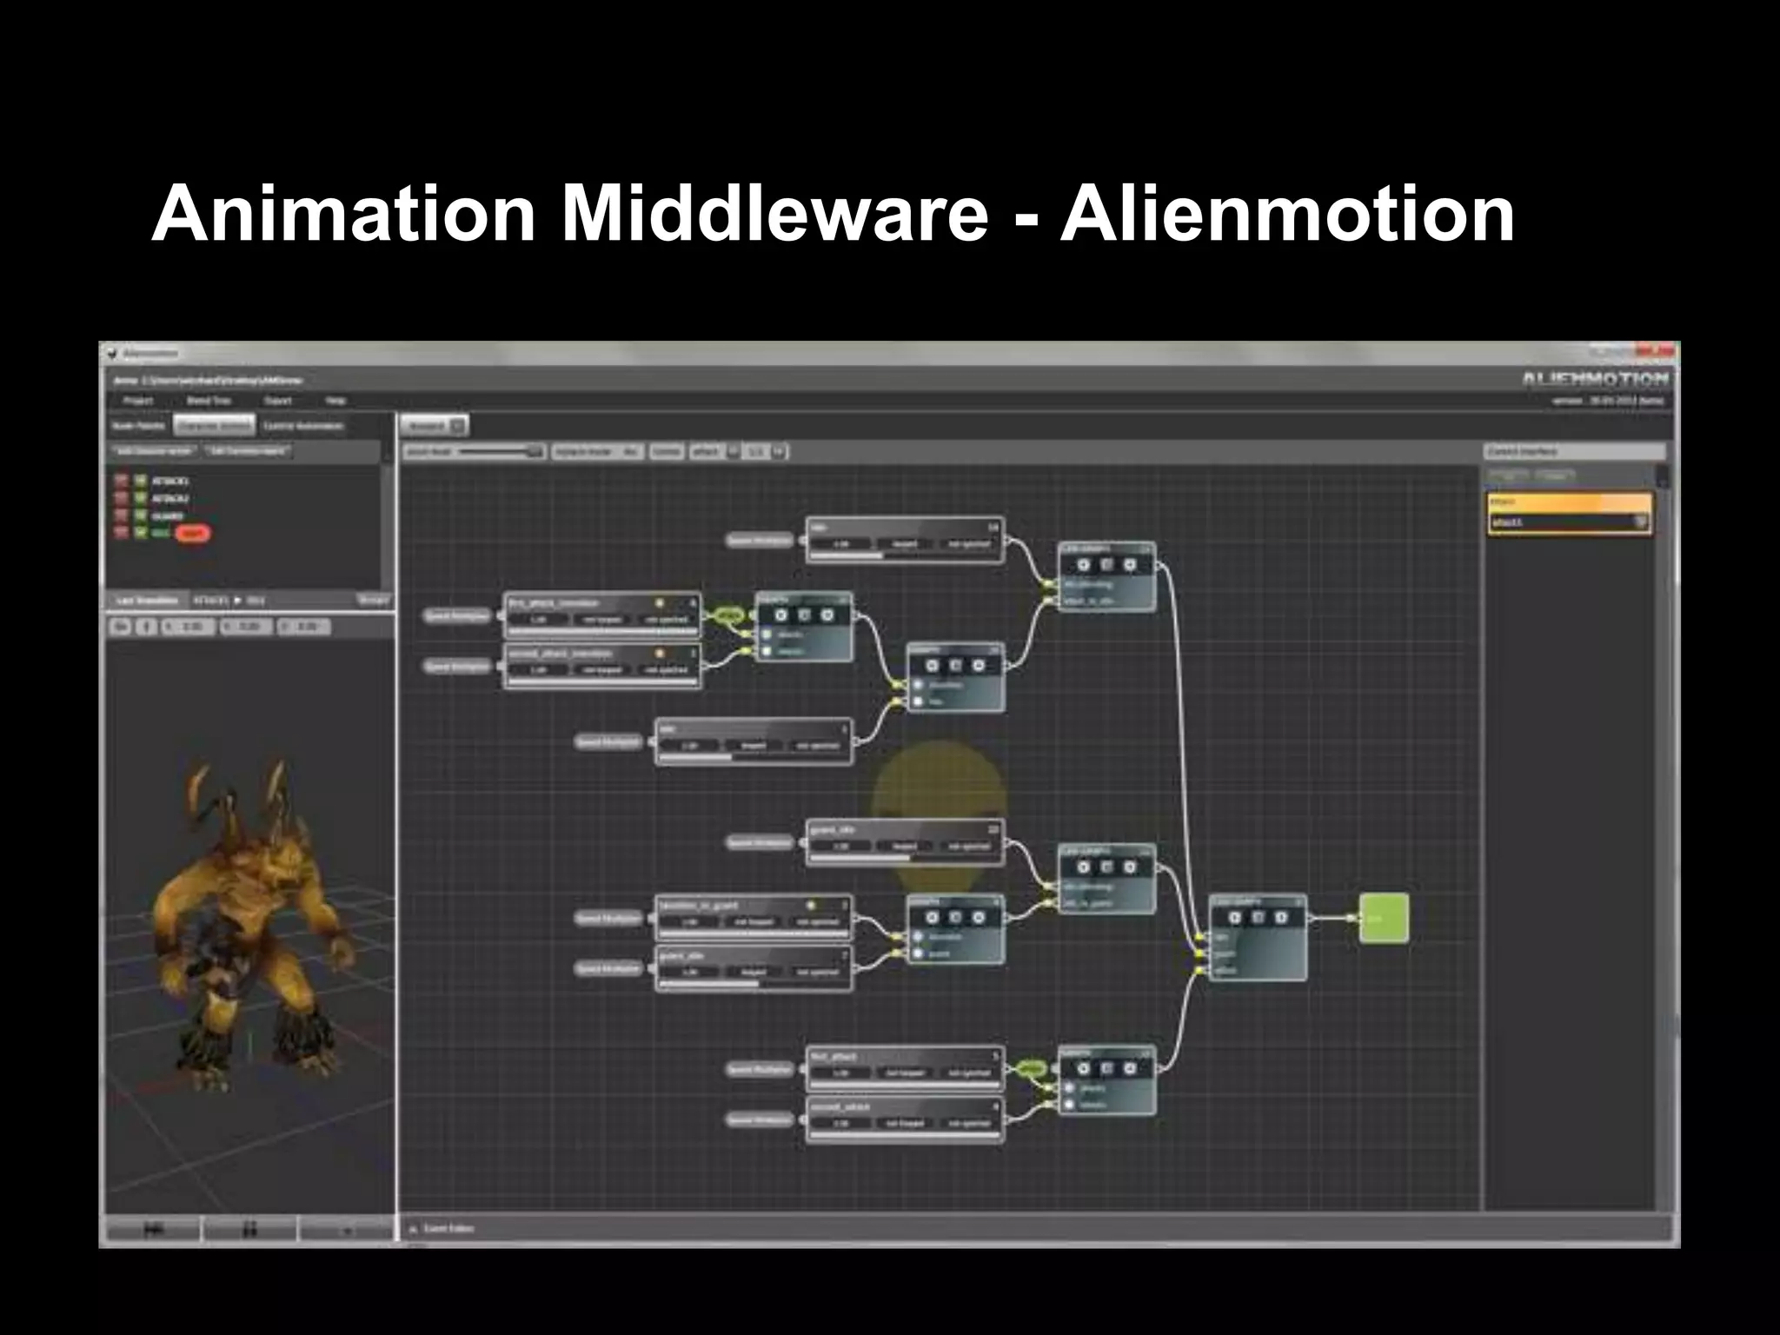This screenshot has width=1780, height=1335.
Task: Toggle the green checkbox for GUARD
Action: point(141,515)
